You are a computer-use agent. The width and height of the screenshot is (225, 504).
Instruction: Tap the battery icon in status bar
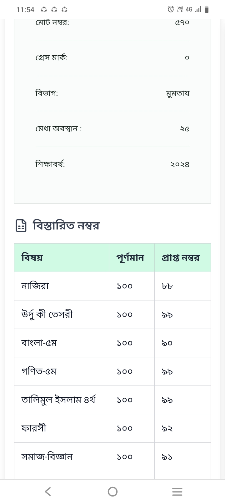207,10
